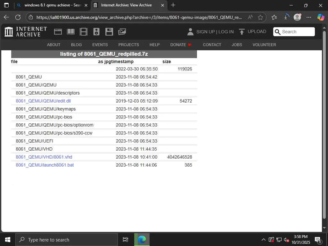Open the Windows Start button
This screenshot has width=328, height=246.
coord(8,240)
